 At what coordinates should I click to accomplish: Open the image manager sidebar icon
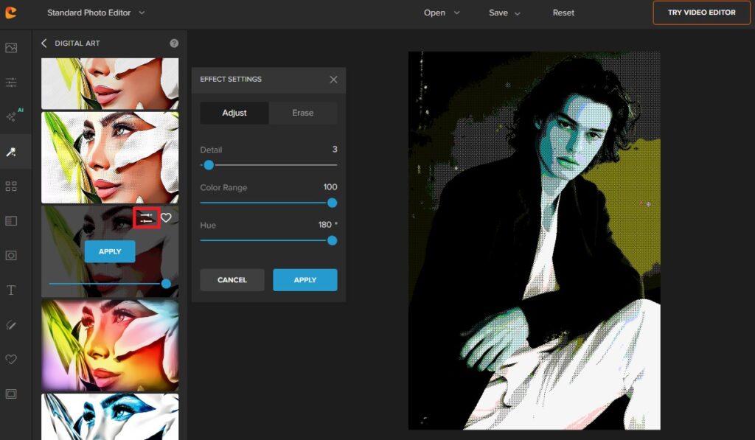[11, 48]
